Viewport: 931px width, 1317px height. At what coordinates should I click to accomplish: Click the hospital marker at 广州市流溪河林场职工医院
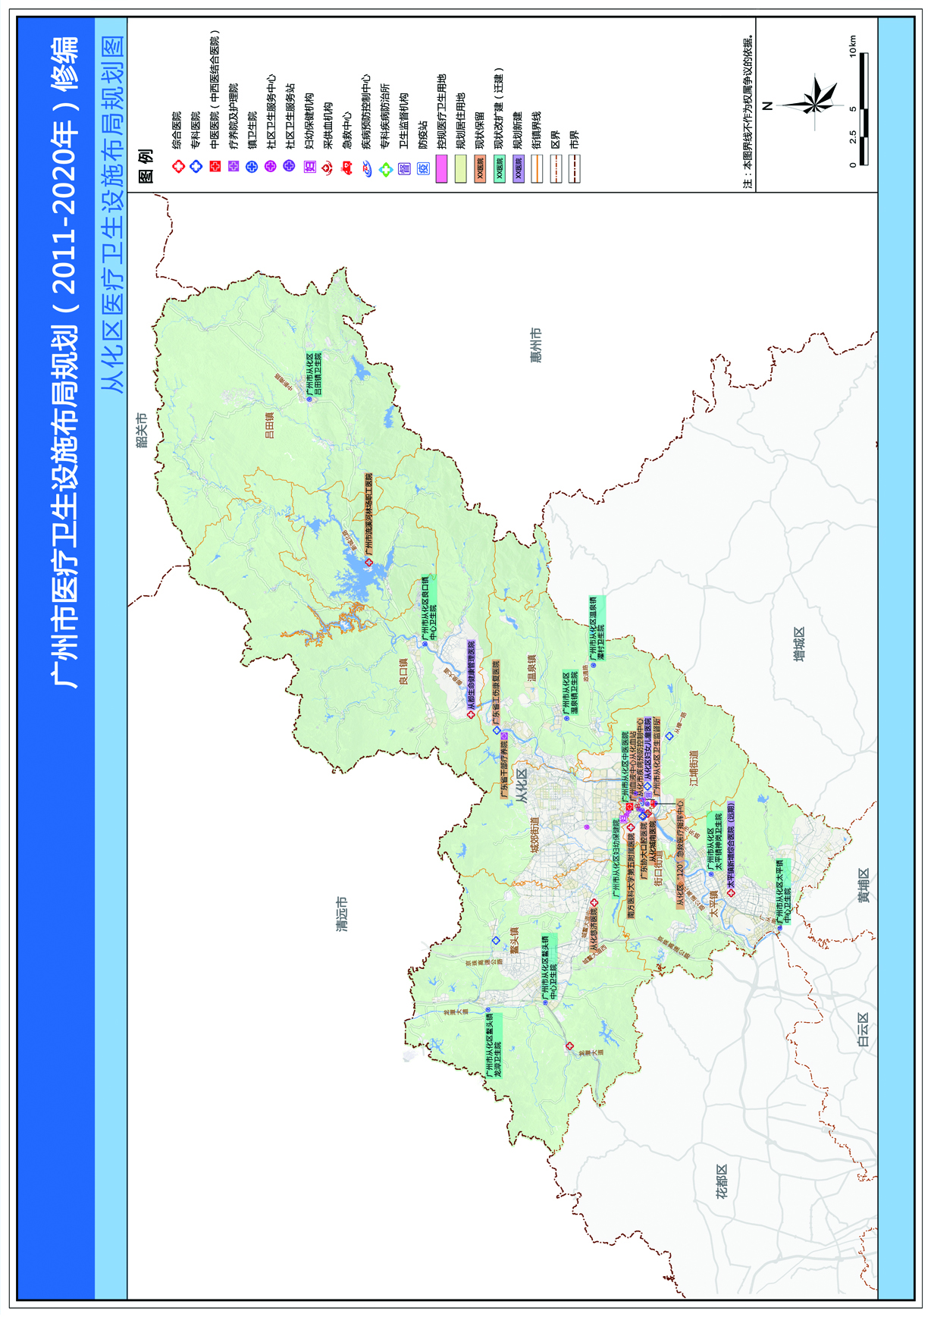coord(368,563)
